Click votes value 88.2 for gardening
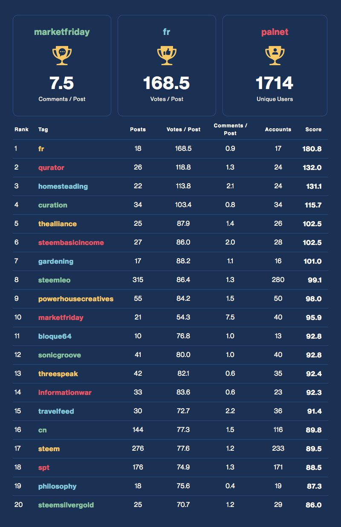 tap(183, 261)
